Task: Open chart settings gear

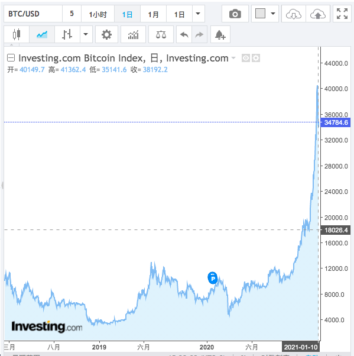Action: coord(106,34)
